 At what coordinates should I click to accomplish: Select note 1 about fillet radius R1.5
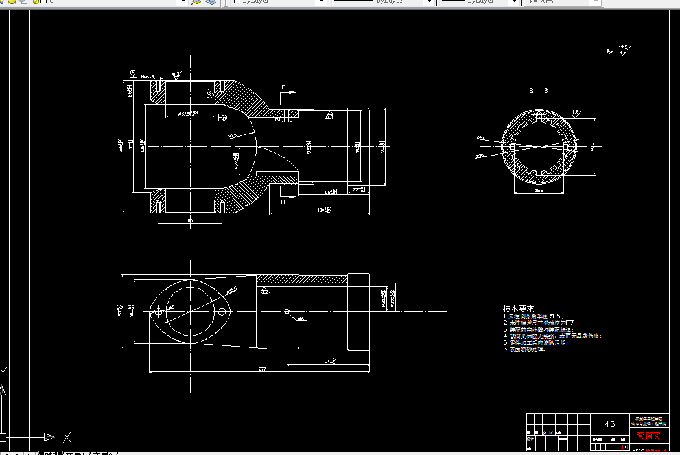pos(533,316)
